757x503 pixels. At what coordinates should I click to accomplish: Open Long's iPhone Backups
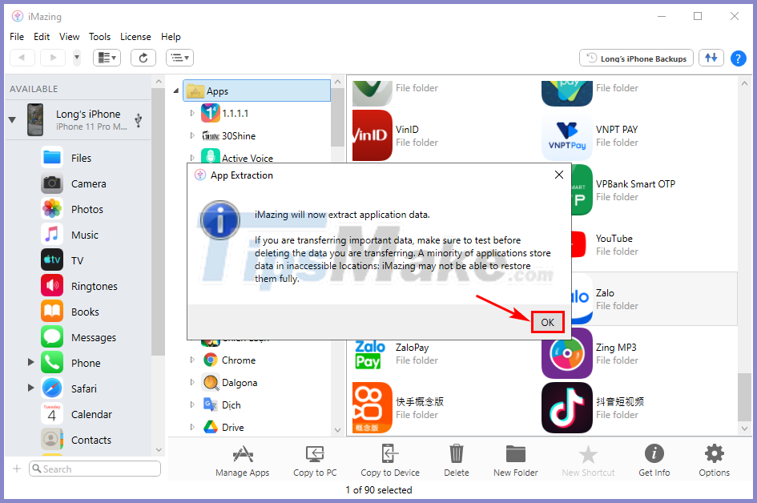635,58
